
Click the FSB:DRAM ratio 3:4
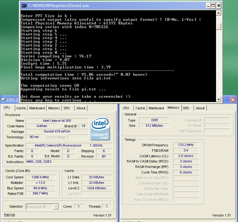tap(186, 150)
